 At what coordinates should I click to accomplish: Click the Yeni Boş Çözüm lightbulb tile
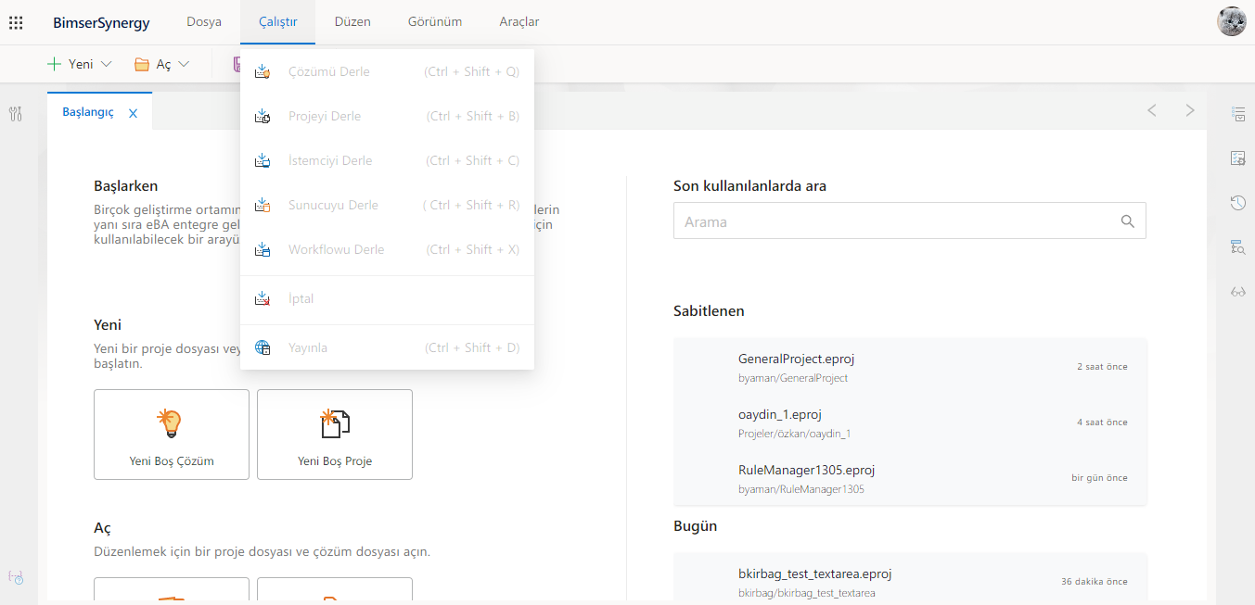[x=172, y=435]
